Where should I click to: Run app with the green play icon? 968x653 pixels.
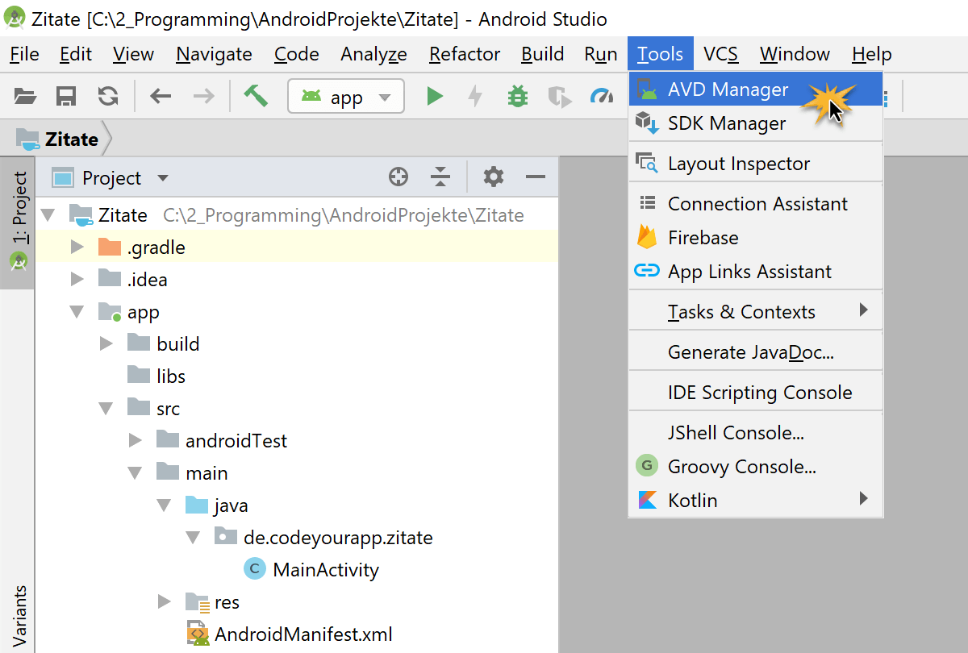coord(435,97)
